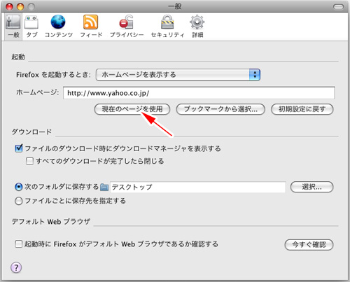Uncheck the download manager display checkbox

click(x=19, y=148)
